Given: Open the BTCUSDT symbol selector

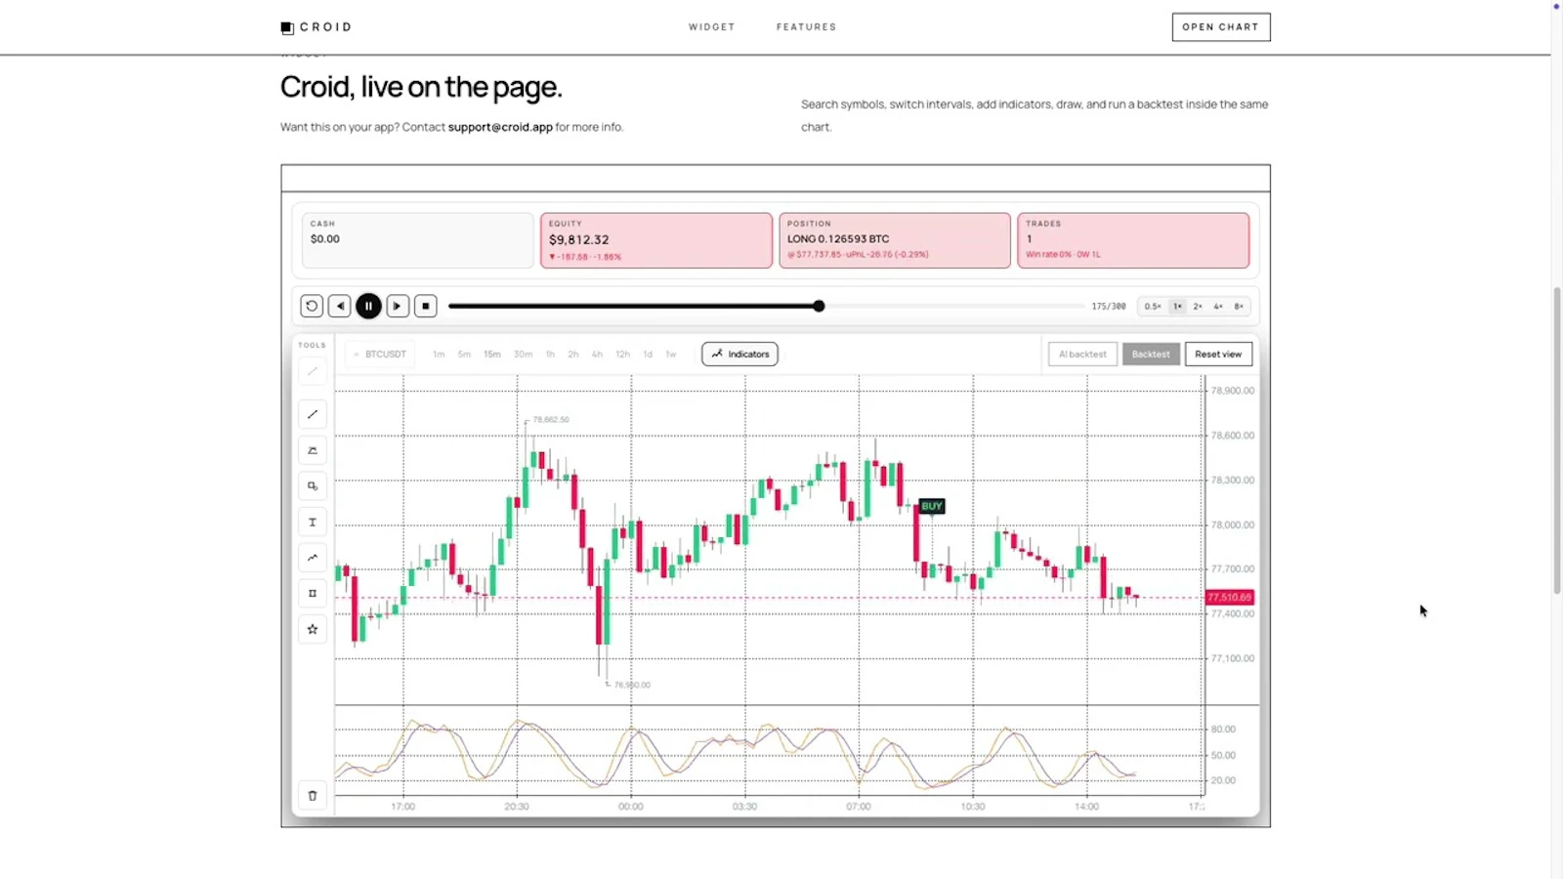Looking at the screenshot, I should point(381,355).
